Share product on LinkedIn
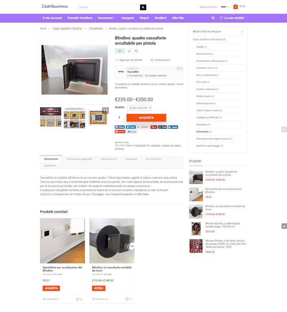 173,127
